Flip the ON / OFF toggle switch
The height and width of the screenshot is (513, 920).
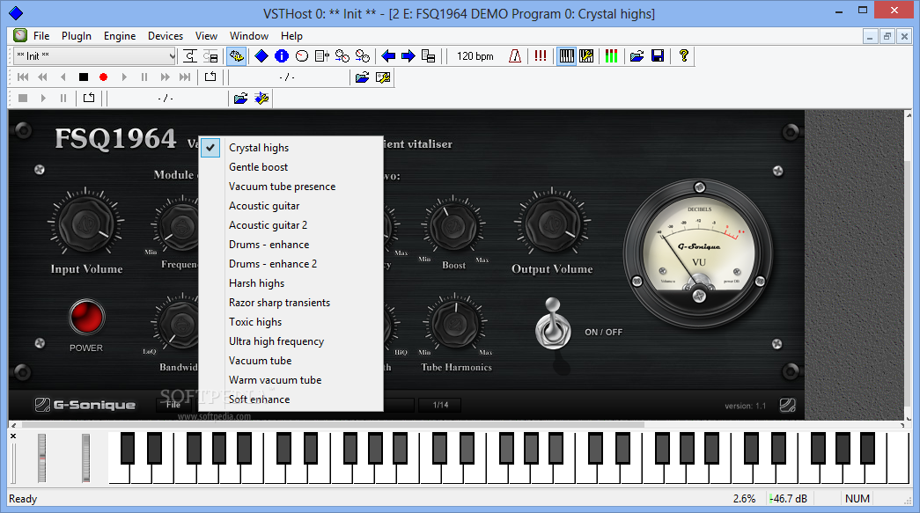(553, 325)
